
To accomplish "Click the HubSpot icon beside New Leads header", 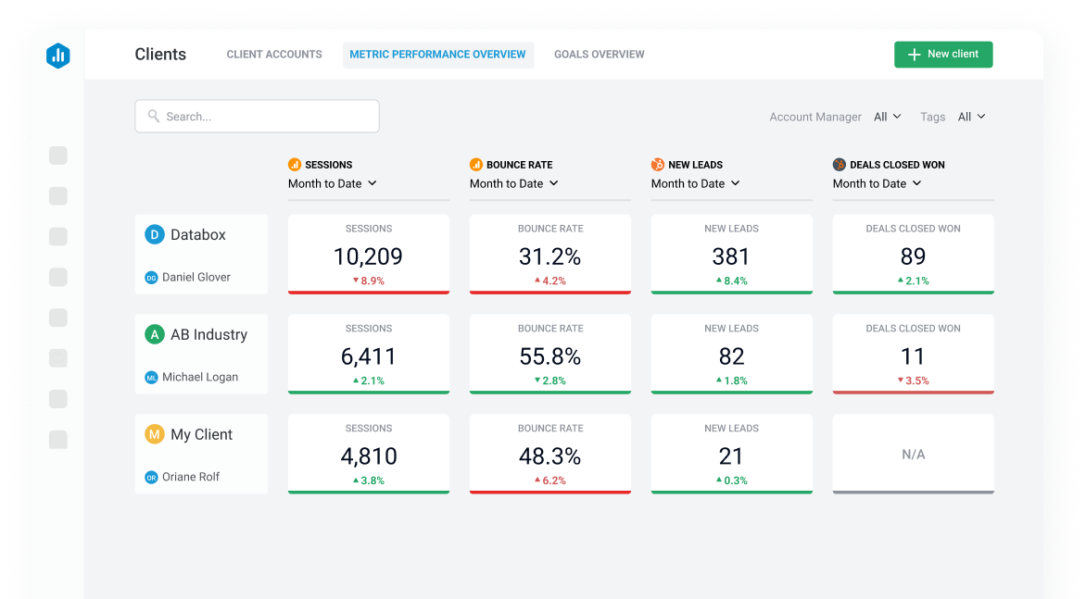I will pyautogui.click(x=658, y=165).
